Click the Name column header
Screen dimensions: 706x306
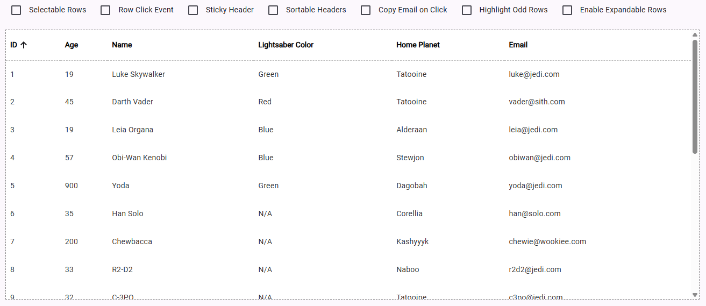[122, 45]
